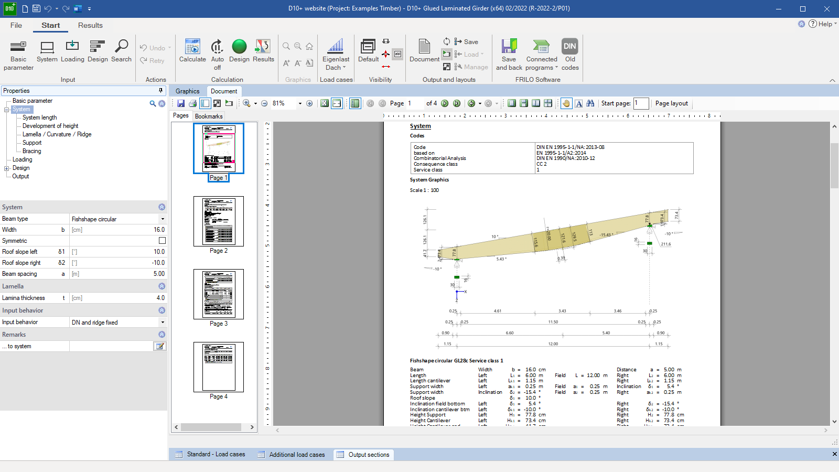
Task: Select System length in the tree
Action: 39,117
